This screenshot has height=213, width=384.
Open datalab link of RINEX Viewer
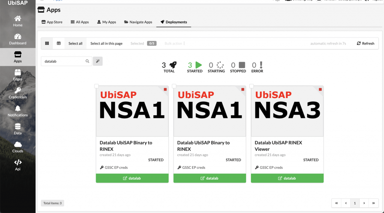(287, 178)
